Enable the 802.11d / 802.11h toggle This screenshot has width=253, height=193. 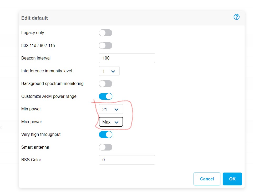coord(105,45)
